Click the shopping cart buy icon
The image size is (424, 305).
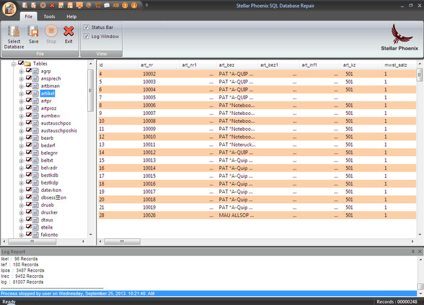(98, 5)
